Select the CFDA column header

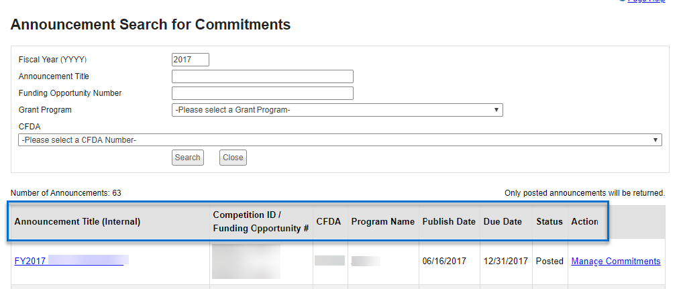[x=328, y=221]
